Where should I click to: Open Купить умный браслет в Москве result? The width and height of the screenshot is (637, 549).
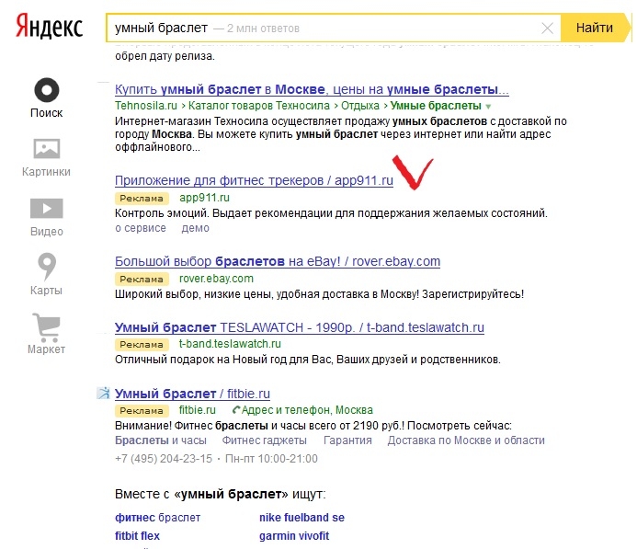(312, 89)
